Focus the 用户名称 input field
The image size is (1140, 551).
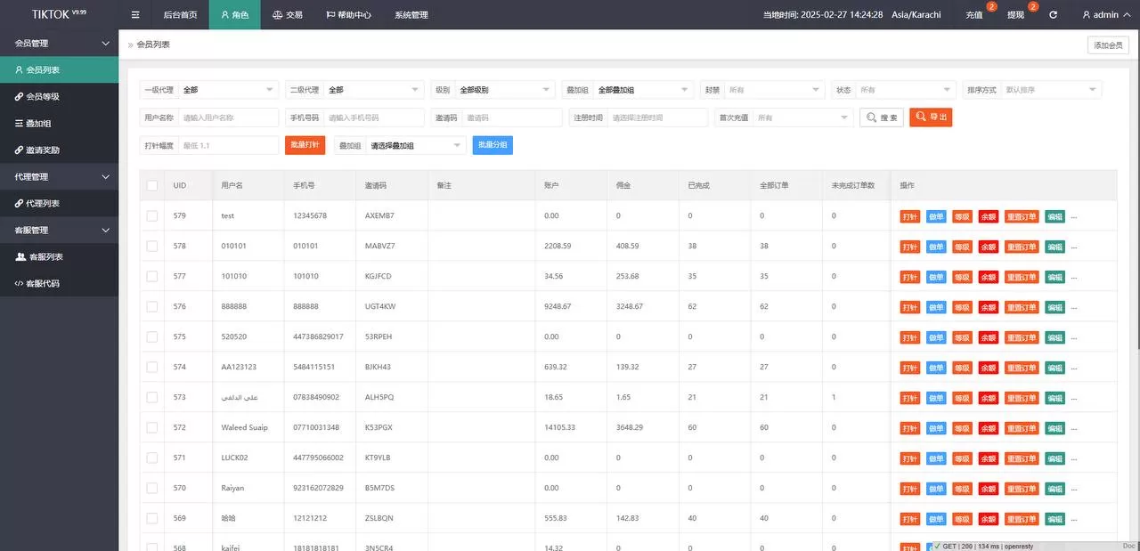pos(228,117)
